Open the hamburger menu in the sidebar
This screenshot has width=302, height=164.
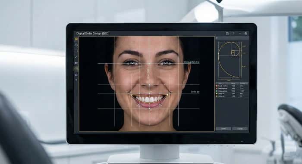click(76, 39)
